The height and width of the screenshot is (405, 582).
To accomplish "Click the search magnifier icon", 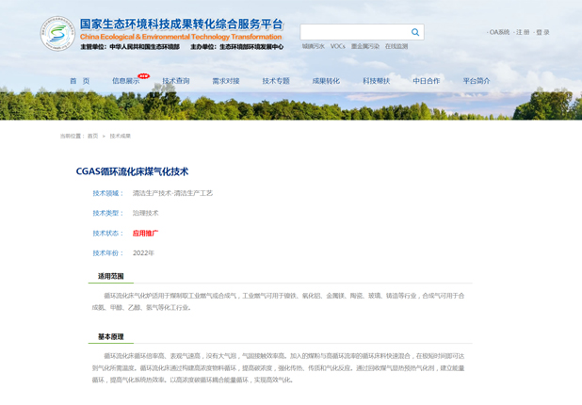I will point(415,32).
